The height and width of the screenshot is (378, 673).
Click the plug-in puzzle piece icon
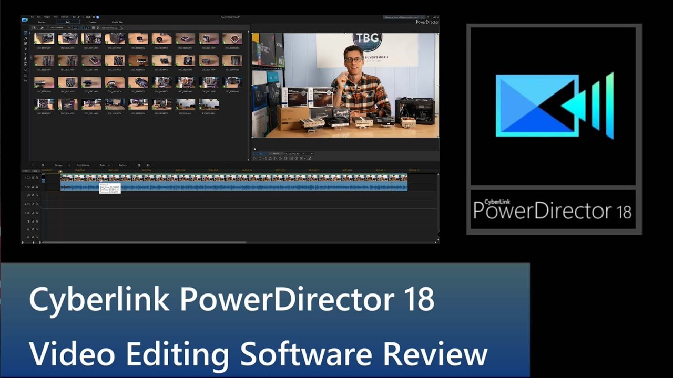point(42,27)
